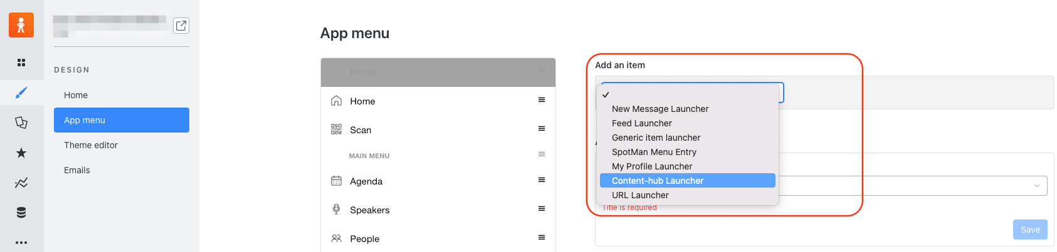1057x252 pixels.
Task: Open the analytics chart icon in sidebar
Action: (x=21, y=183)
